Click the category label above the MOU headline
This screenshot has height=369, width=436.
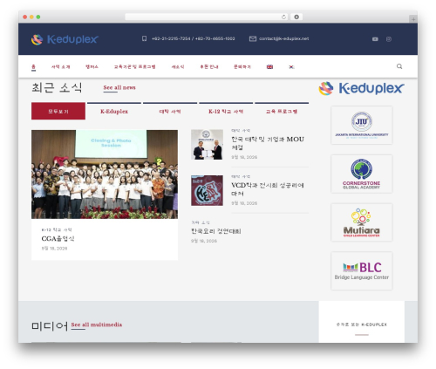241,131
